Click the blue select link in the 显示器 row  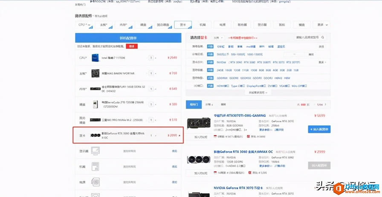pos(174,151)
